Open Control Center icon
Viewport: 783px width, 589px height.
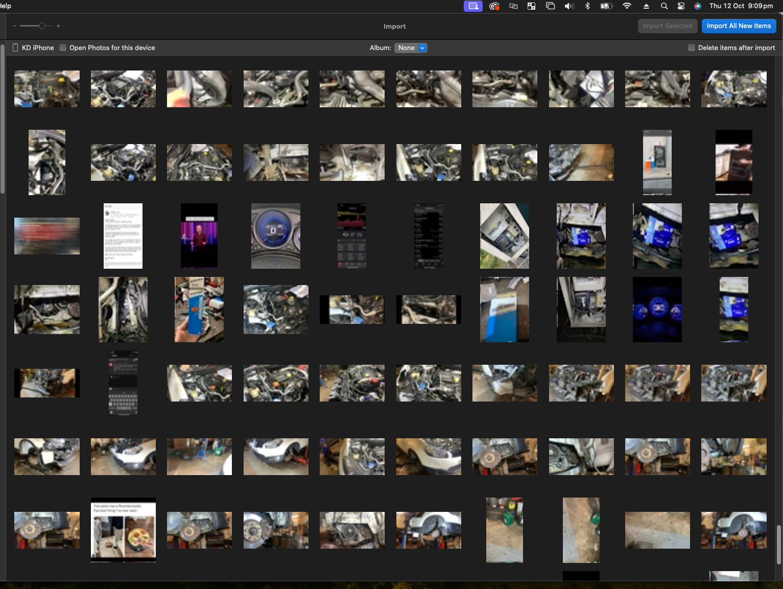pos(681,6)
